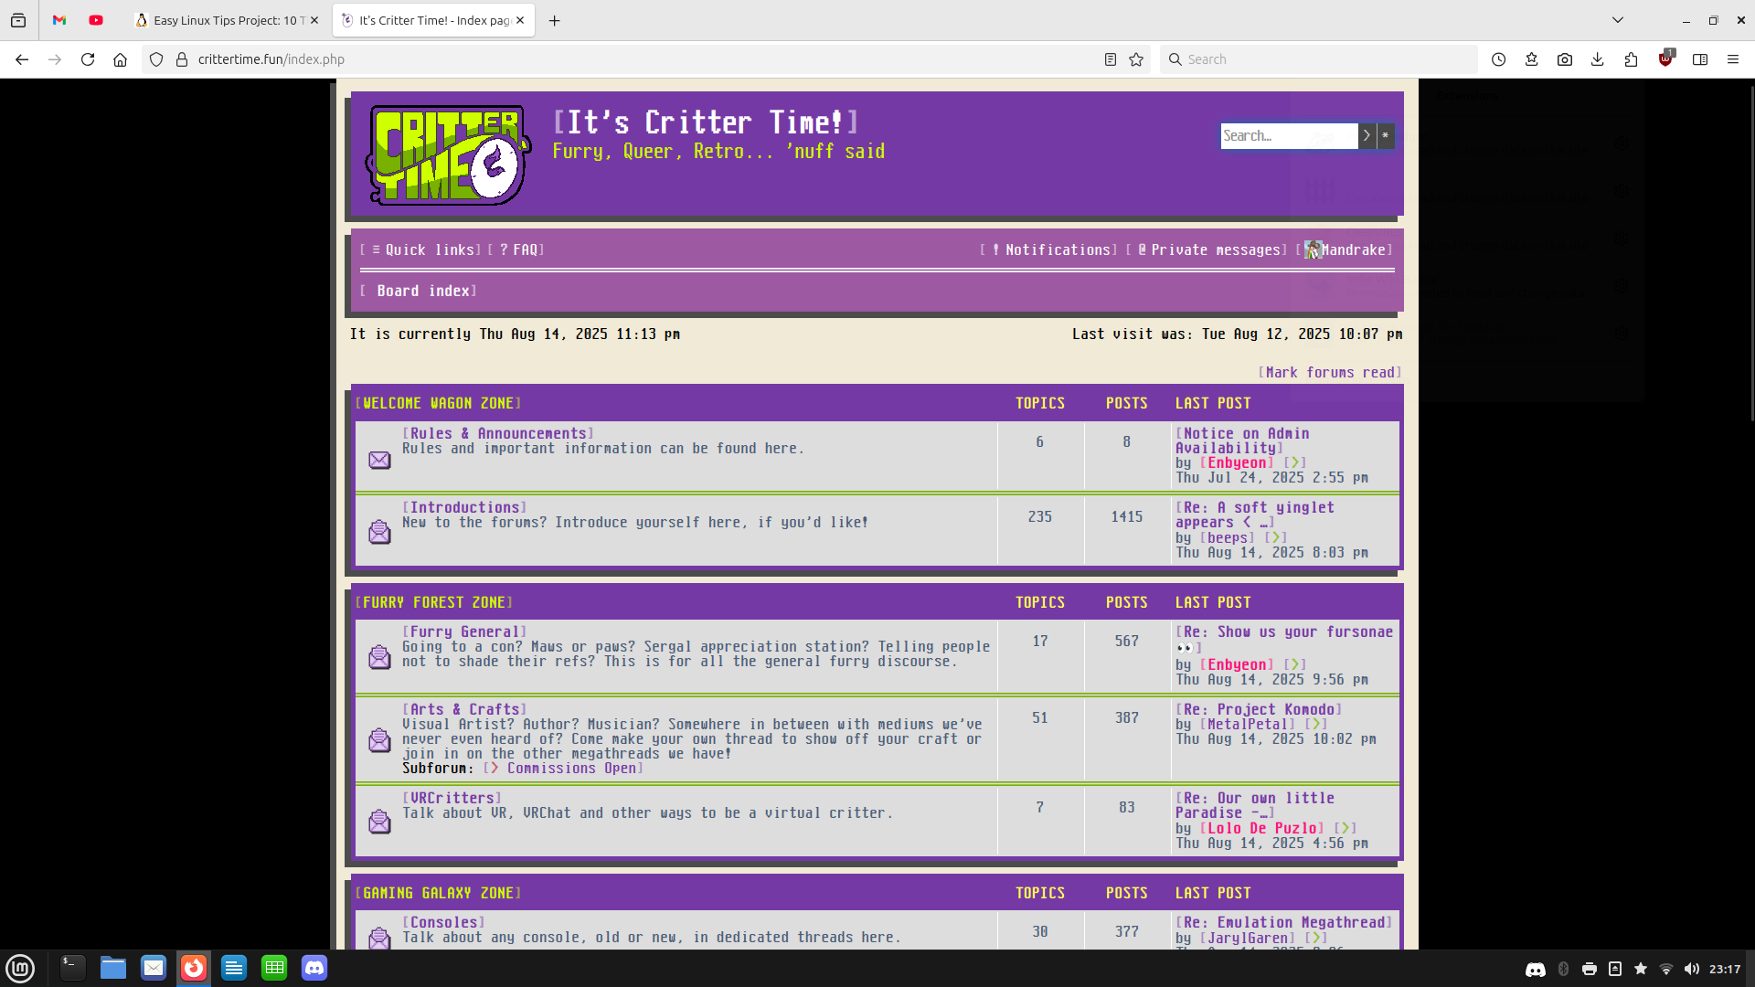Click Mark forums read link
This screenshot has height=987, width=1755.
[1329, 373]
